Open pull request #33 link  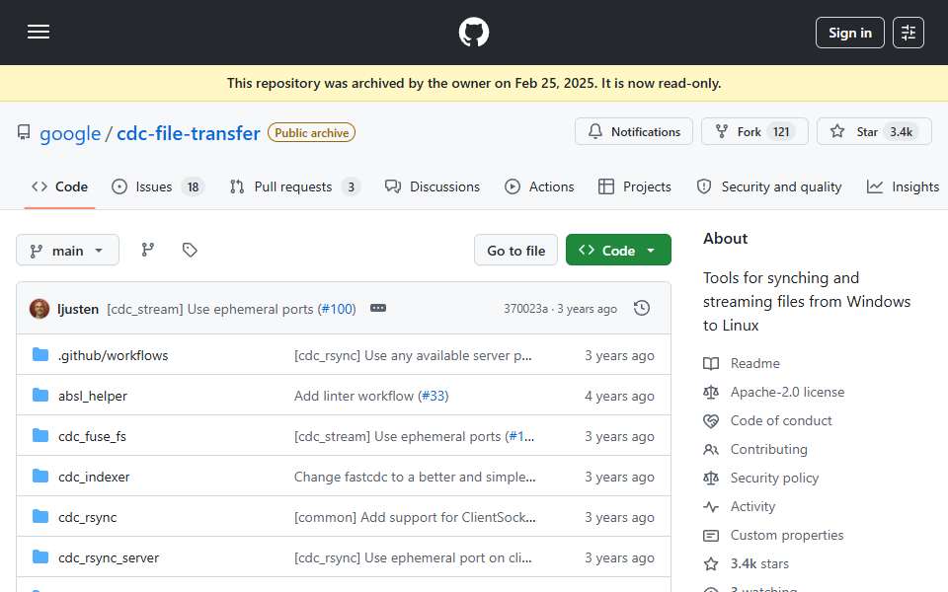(433, 397)
